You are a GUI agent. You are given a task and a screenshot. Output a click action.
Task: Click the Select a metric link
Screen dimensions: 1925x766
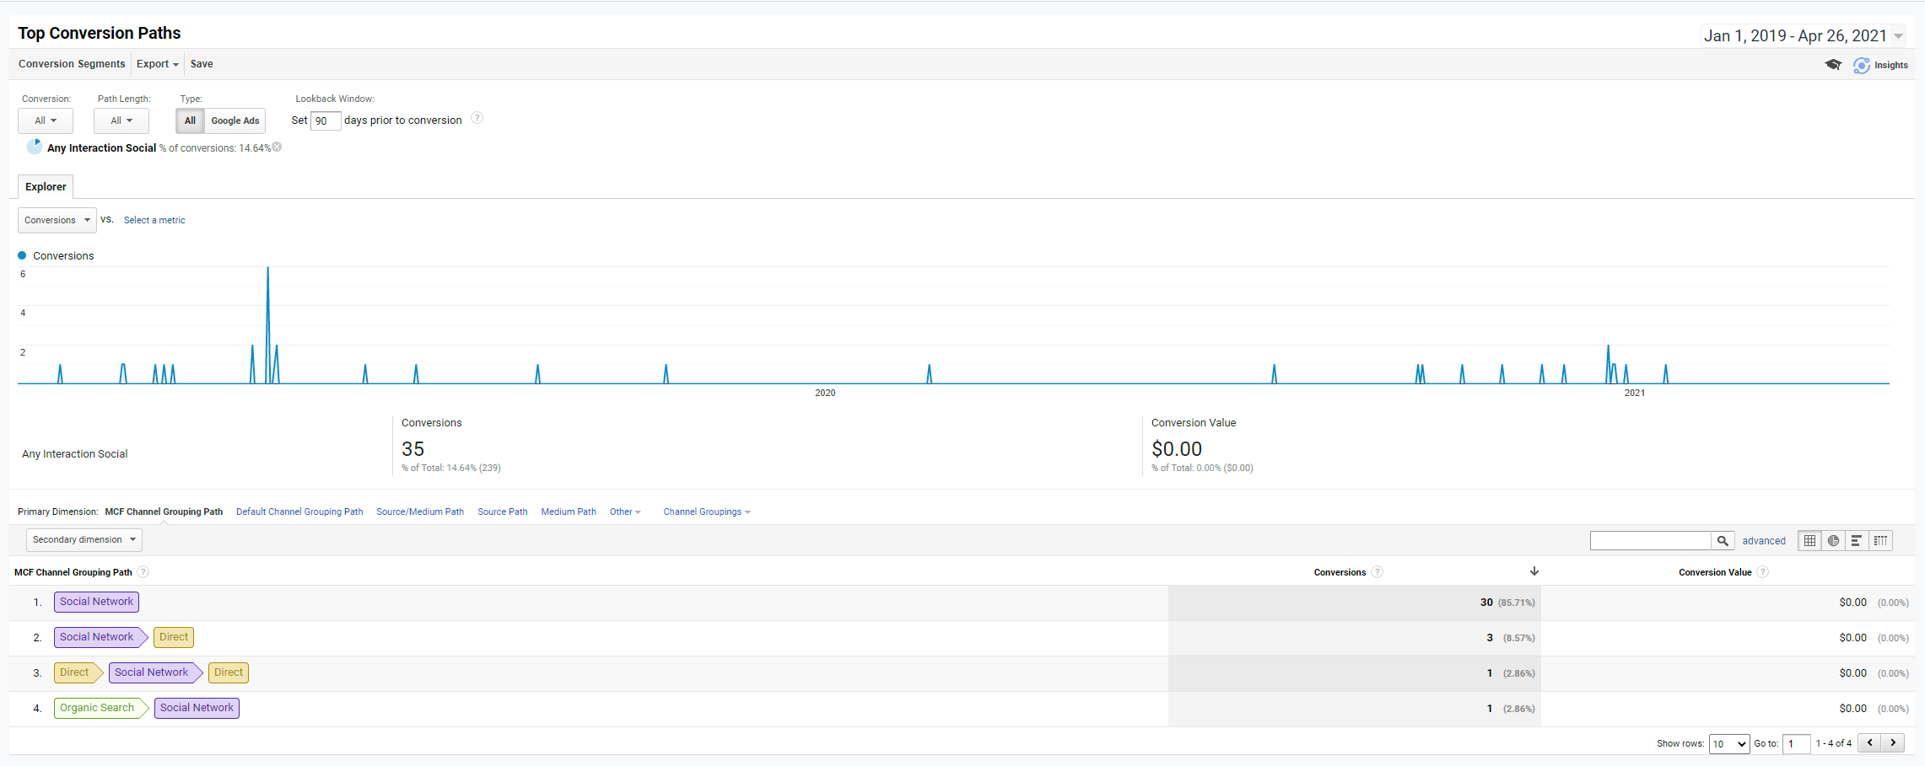pyautogui.click(x=154, y=220)
